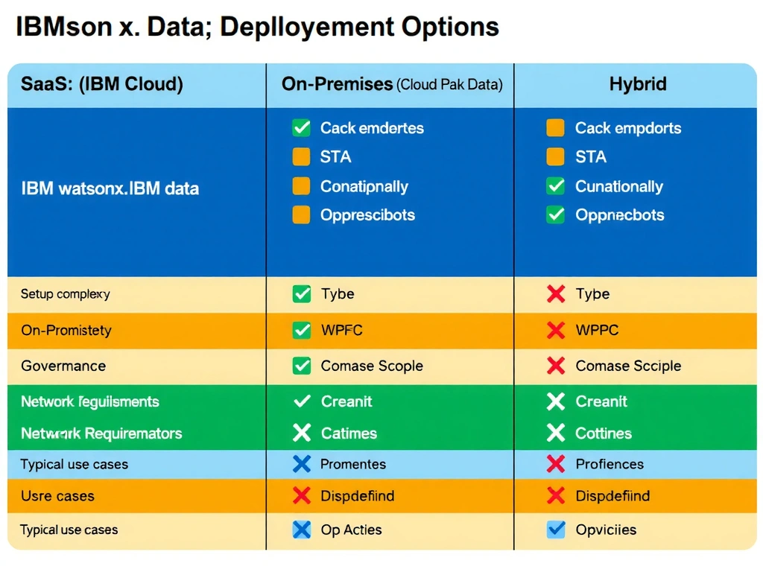Image resolution: width=763 pixels, height=572 pixels.
Task: Click the "Hybrid" column header
Action: (636, 85)
